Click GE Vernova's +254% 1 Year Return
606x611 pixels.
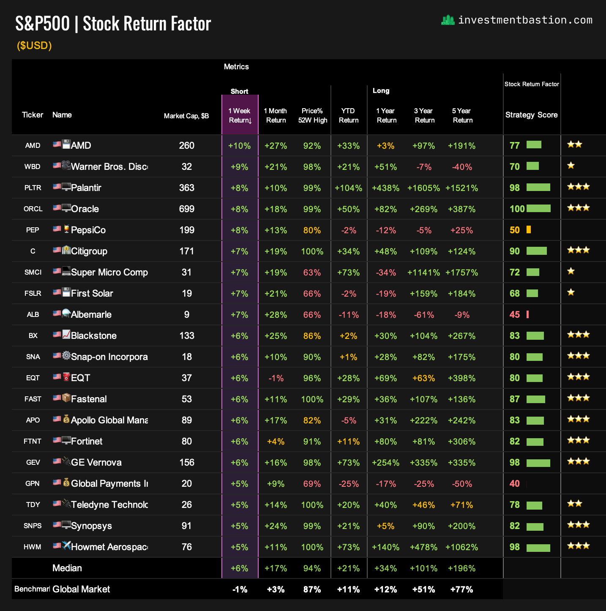click(x=385, y=463)
